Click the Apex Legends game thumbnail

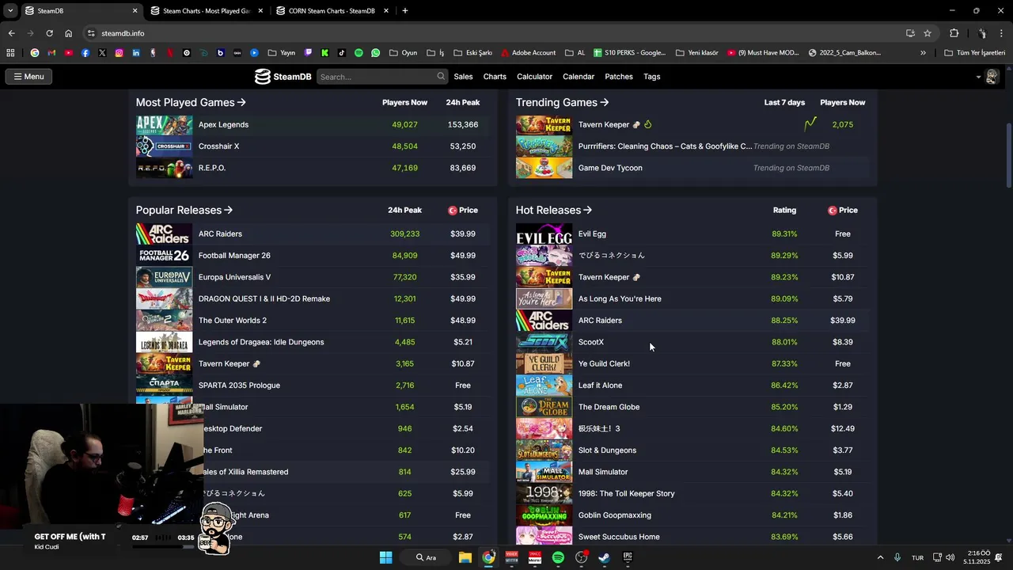(164, 124)
